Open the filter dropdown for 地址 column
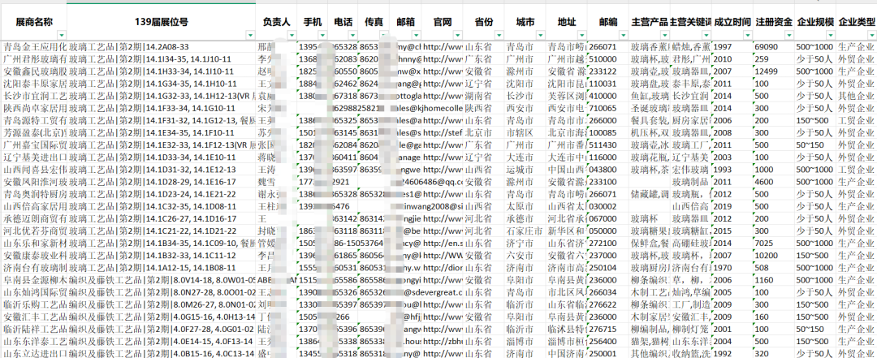Screen dimensions: 877x358 (582, 35)
